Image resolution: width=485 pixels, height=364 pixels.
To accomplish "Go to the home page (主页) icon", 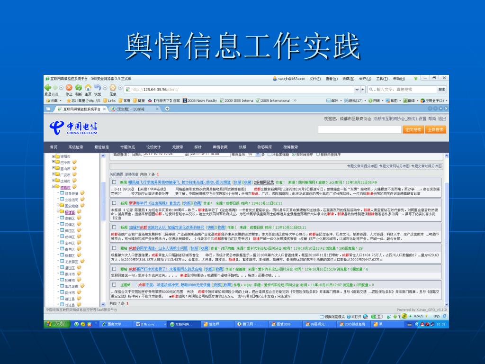I will (88, 88).
